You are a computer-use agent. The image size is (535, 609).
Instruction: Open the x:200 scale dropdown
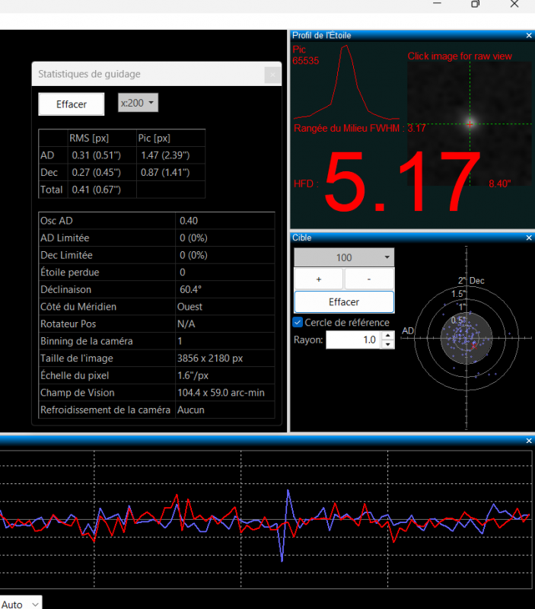(138, 103)
